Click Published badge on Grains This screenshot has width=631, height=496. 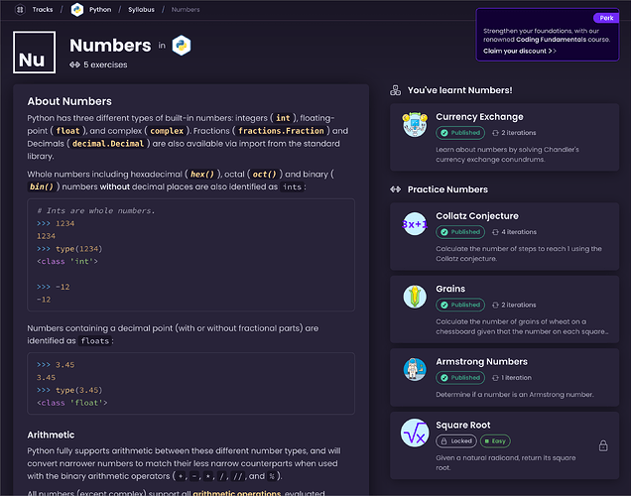(460, 305)
